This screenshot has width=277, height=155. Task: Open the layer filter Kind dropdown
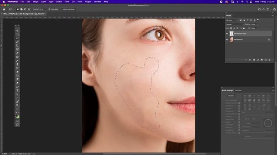232,20
